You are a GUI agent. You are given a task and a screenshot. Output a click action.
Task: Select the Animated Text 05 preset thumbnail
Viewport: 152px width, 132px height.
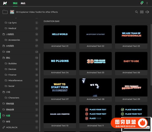[95, 61]
